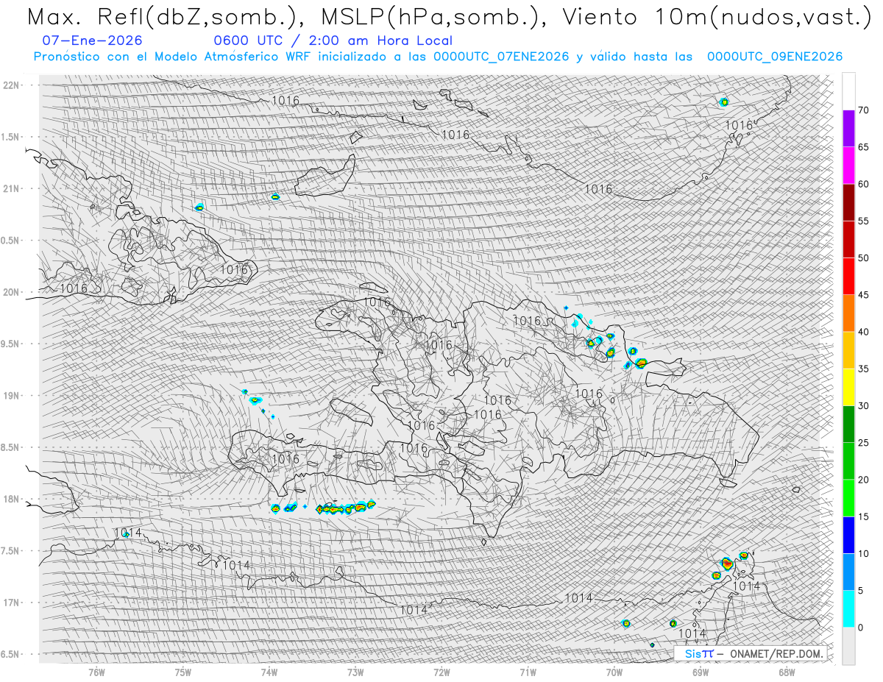883x682 pixels.
Task: Click the colorbar value label '55'
Action: [x=863, y=221]
